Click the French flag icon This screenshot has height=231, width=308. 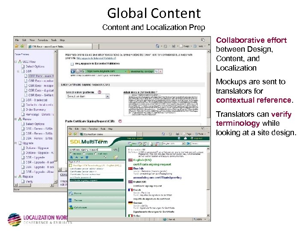coord(130,190)
